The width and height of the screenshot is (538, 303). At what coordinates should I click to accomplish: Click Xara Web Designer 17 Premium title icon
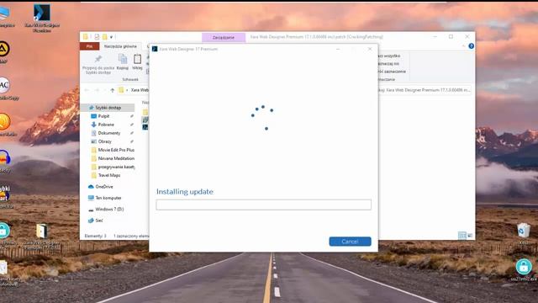(x=155, y=49)
